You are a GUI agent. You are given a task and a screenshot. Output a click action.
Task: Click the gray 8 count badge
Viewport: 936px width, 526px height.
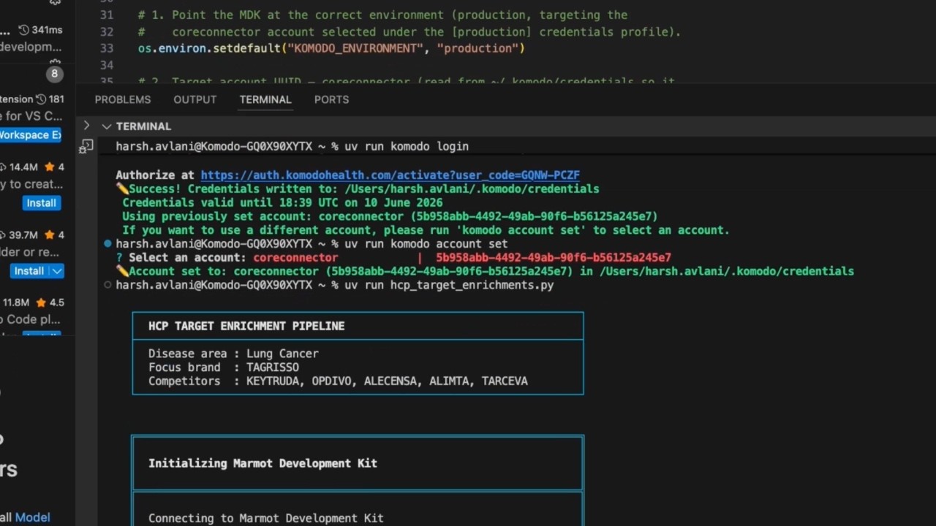(x=54, y=74)
